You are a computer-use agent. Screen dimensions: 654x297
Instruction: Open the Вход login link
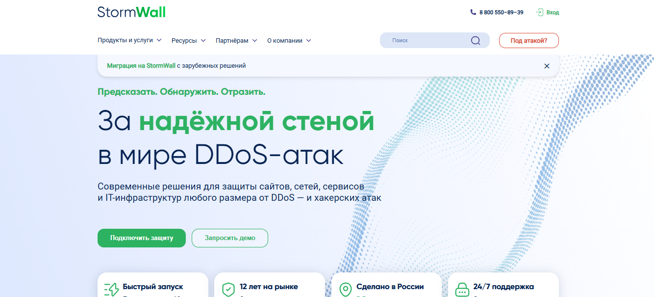pyautogui.click(x=553, y=12)
